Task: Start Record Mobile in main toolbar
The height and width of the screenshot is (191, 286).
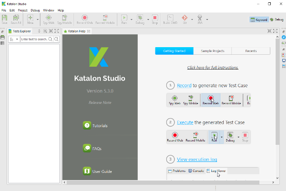Action: pyautogui.click(x=105, y=19)
